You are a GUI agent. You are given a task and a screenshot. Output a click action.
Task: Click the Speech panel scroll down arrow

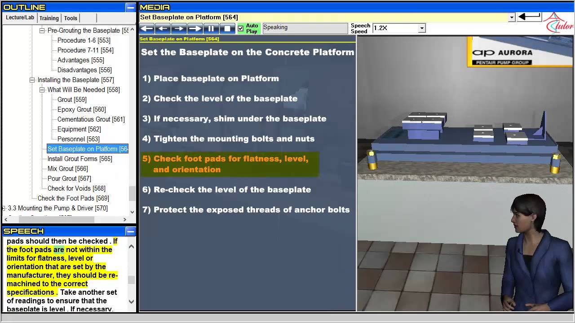[x=131, y=302]
